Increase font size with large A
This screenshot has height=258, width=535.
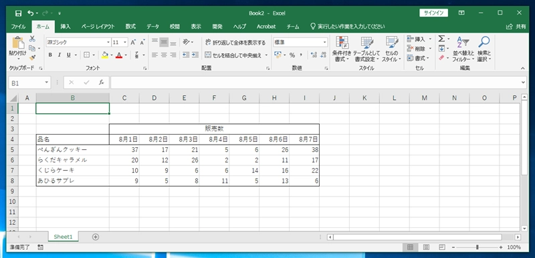(x=133, y=43)
